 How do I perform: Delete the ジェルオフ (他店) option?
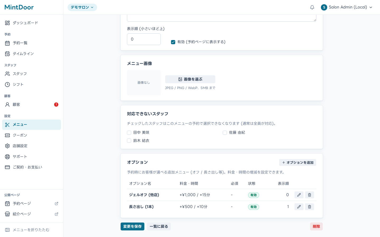click(310, 195)
